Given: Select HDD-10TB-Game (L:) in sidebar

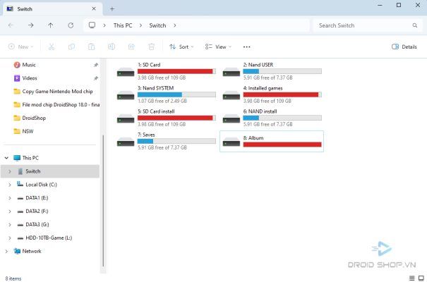Looking at the screenshot, I should tap(49, 238).
